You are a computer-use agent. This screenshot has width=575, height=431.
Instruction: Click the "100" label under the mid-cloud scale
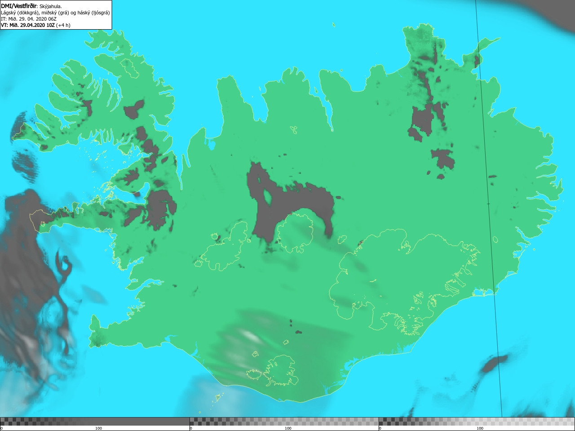[288, 428]
